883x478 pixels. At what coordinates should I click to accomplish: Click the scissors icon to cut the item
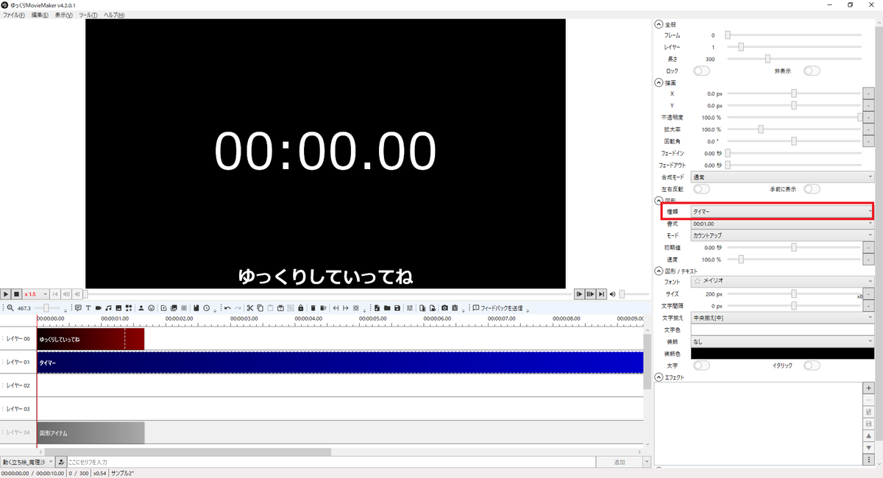tap(250, 307)
